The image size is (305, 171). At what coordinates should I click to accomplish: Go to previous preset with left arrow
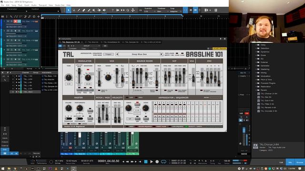click(117, 54)
